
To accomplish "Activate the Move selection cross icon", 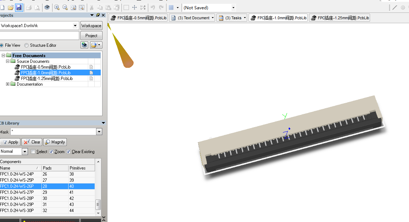I will tap(135, 7).
